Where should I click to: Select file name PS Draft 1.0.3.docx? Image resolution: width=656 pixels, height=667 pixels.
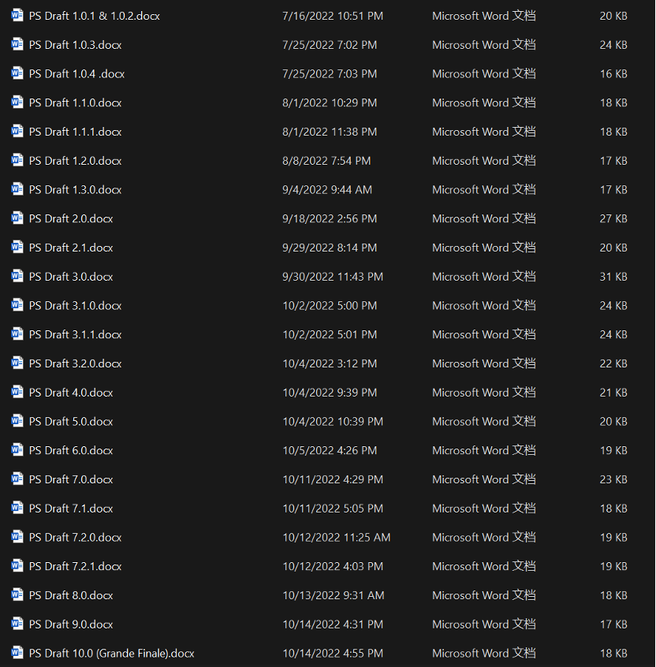point(76,45)
